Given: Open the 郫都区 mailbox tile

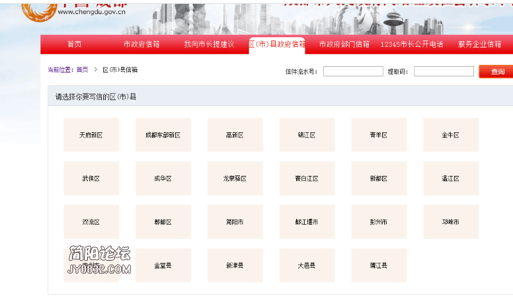Looking at the screenshot, I should pos(164,221).
